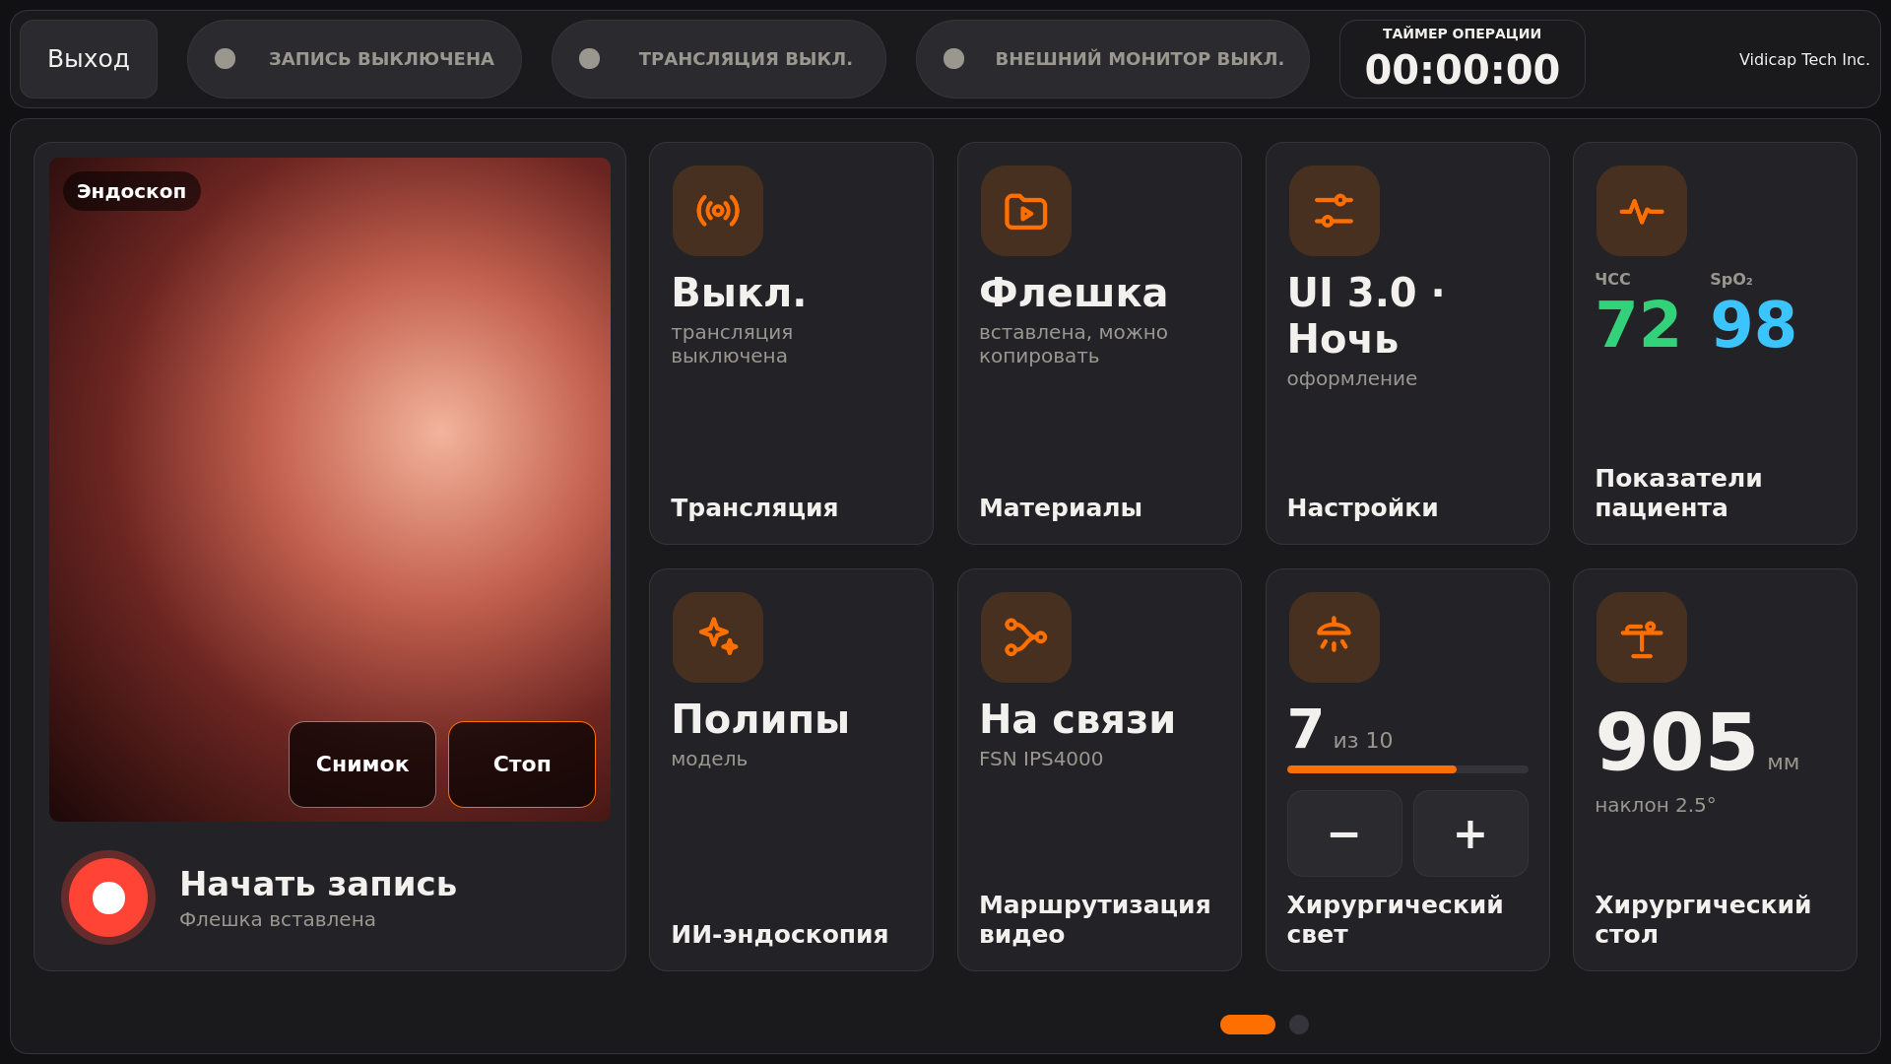Screen dimensions: 1891x1064
Task: Click вставлена, можно копировать subtitle
Action: (1074, 345)
